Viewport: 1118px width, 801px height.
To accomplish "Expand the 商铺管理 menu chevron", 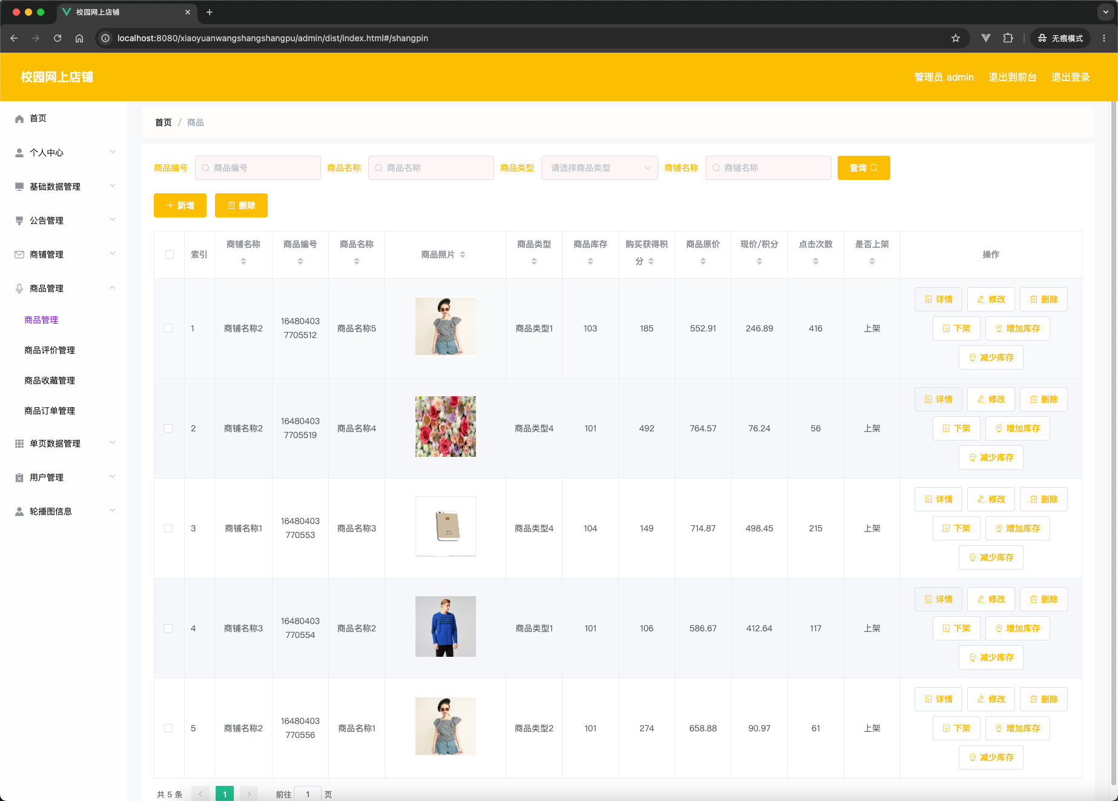I will point(113,253).
